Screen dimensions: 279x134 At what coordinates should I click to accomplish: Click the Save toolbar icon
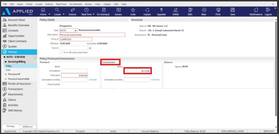(x=232, y=11)
